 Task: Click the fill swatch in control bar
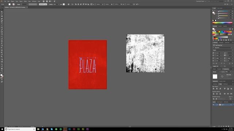10,4
